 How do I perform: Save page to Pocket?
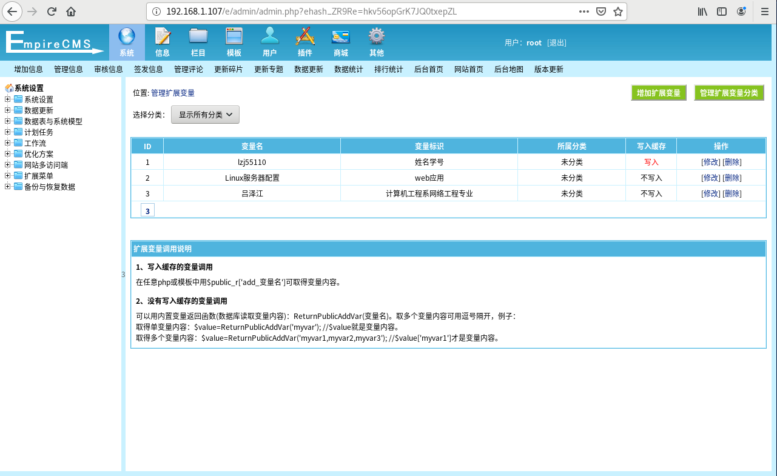[601, 11]
